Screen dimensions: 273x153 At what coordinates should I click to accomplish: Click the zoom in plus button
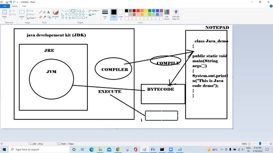pyautogui.click(x=270, y=144)
